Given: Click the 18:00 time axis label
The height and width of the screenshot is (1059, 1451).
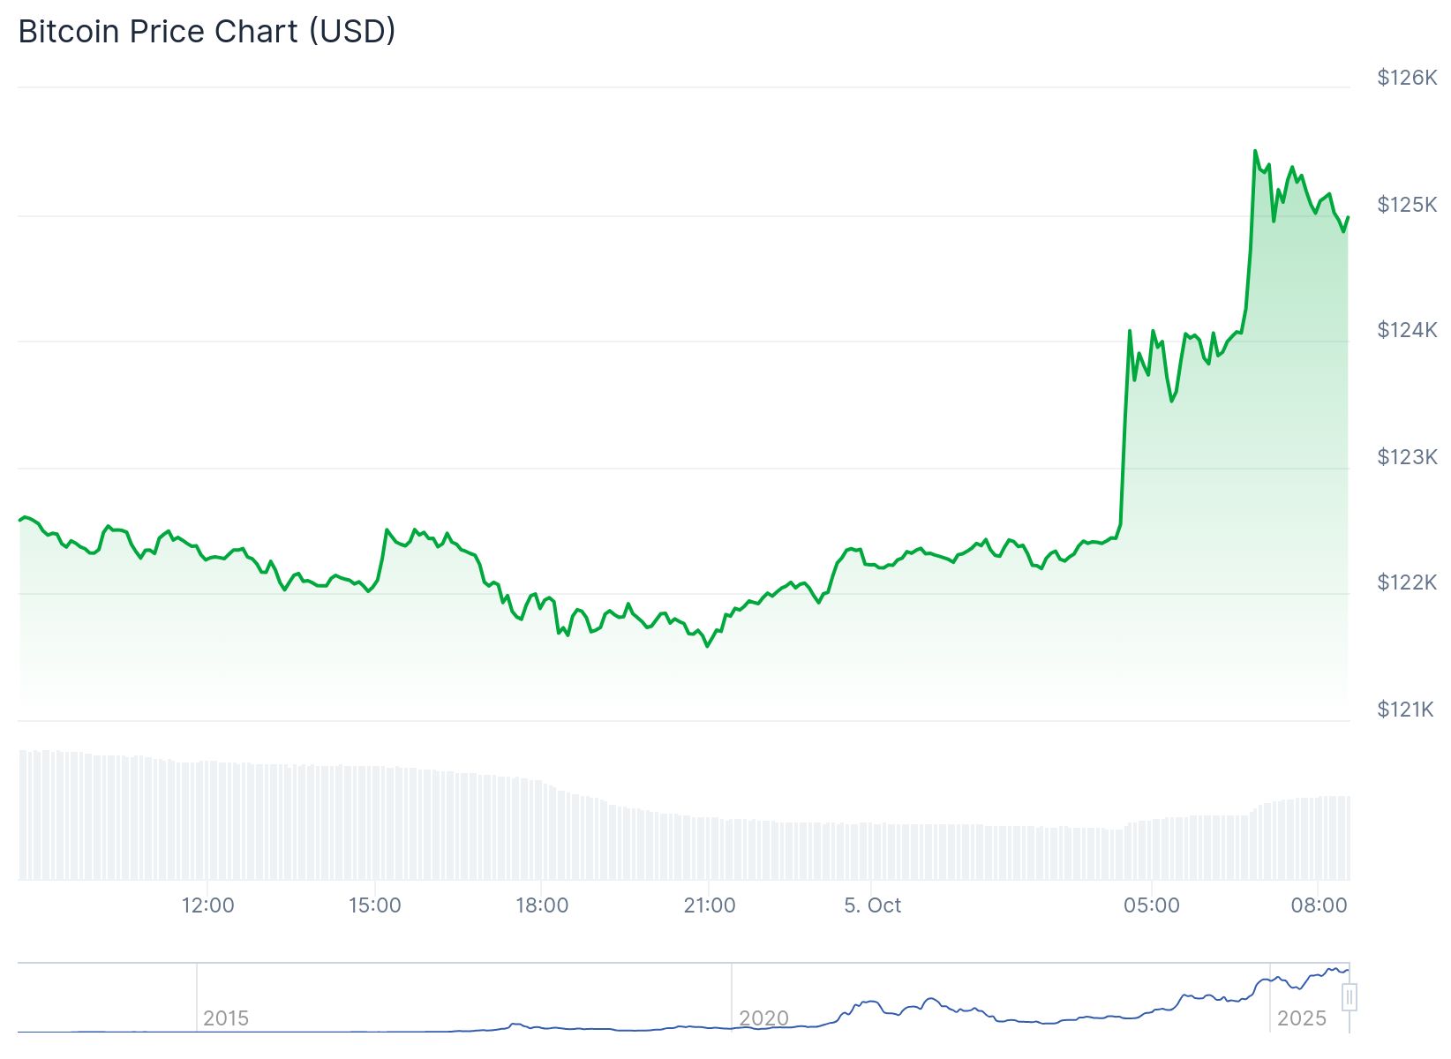Looking at the screenshot, I should tap(542, 905).
